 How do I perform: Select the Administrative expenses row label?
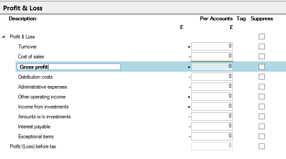(42, 87)
